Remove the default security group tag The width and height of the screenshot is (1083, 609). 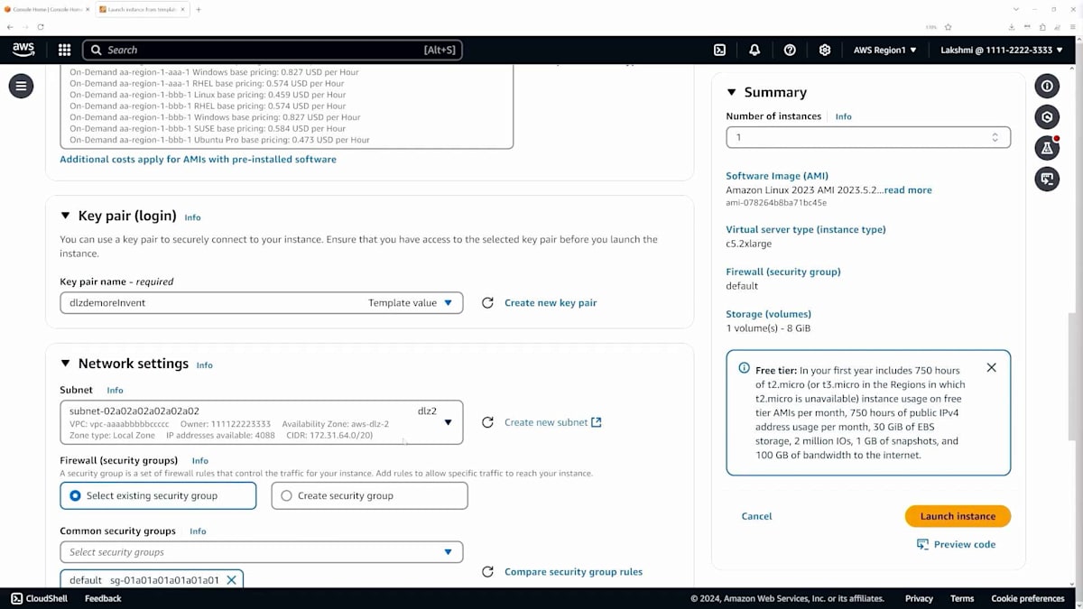[x=231, y=580]
